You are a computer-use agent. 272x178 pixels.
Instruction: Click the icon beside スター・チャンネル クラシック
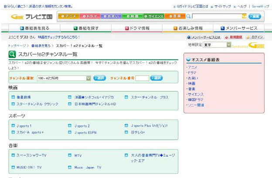click(13, 104)
